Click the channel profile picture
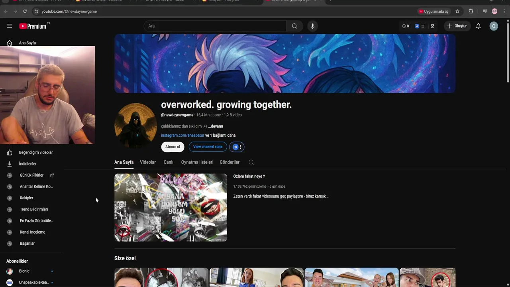This screenshot has height=287, width=510. click(135, 126)
